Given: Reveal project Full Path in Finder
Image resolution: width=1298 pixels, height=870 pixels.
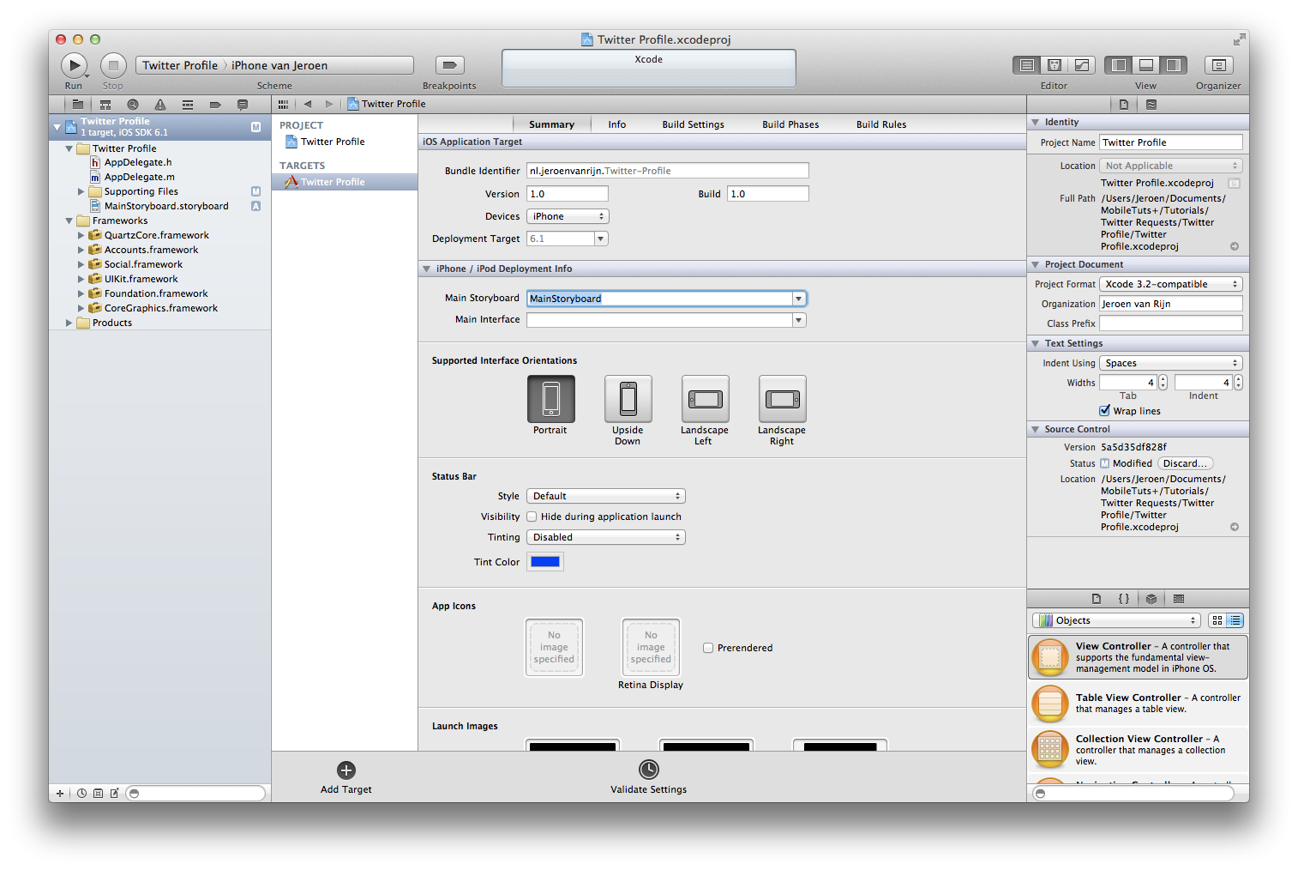Looking at the screenshot, I should 1235,246.
